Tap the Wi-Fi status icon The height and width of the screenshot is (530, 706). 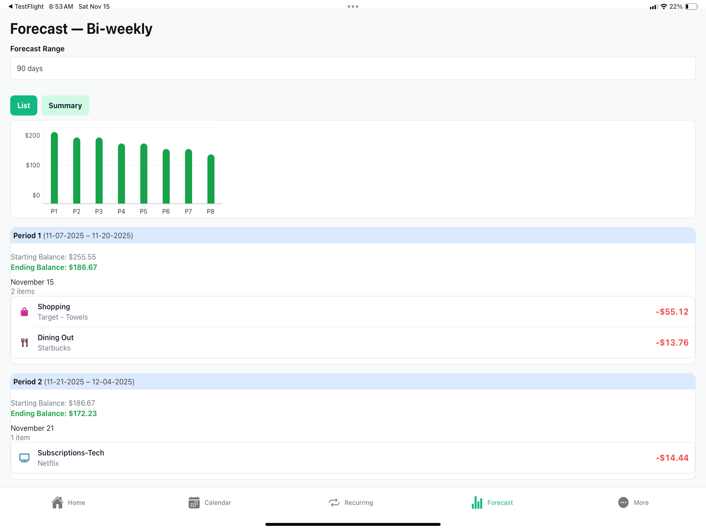pos(664,6)
